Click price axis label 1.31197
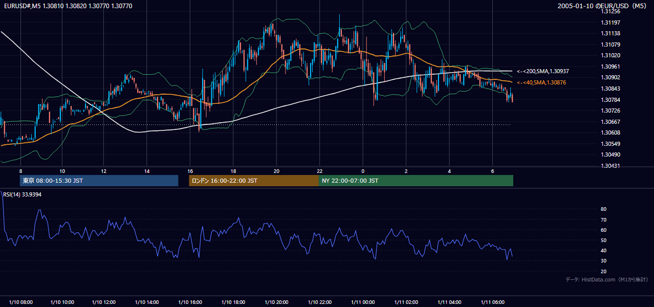654x307 pixels. click(611, 23)
